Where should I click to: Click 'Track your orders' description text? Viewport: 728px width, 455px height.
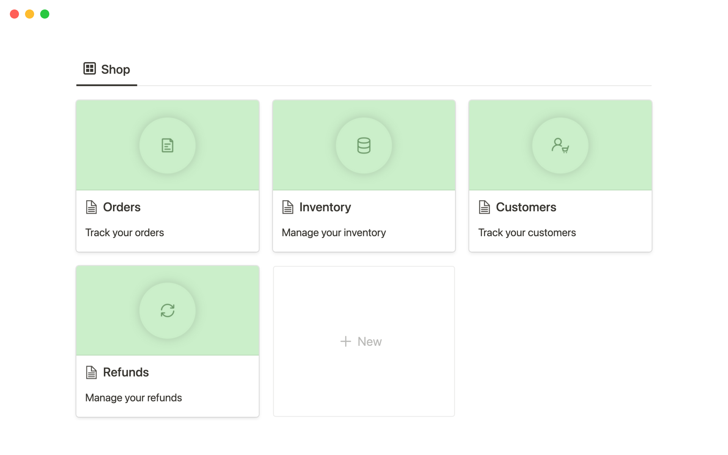click(124, 232)
